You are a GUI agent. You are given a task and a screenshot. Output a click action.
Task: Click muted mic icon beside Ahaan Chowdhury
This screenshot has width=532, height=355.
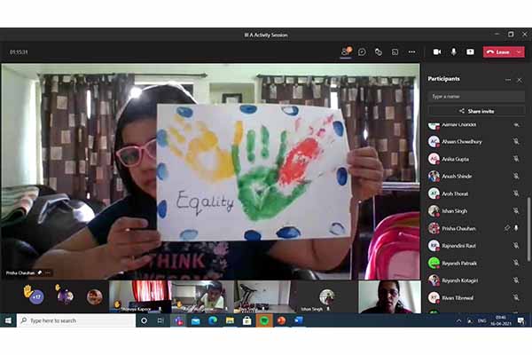pyautogui.click(x=516, y=141)
